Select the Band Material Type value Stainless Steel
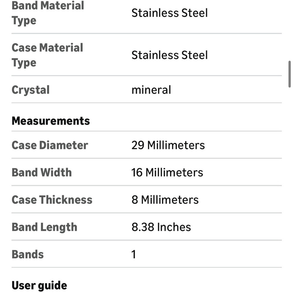The image size is (293, 293). coord(169,13)
